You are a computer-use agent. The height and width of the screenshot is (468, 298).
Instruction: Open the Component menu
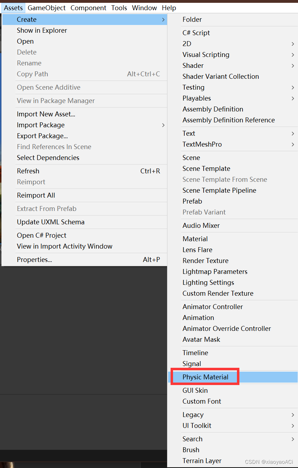88,8
